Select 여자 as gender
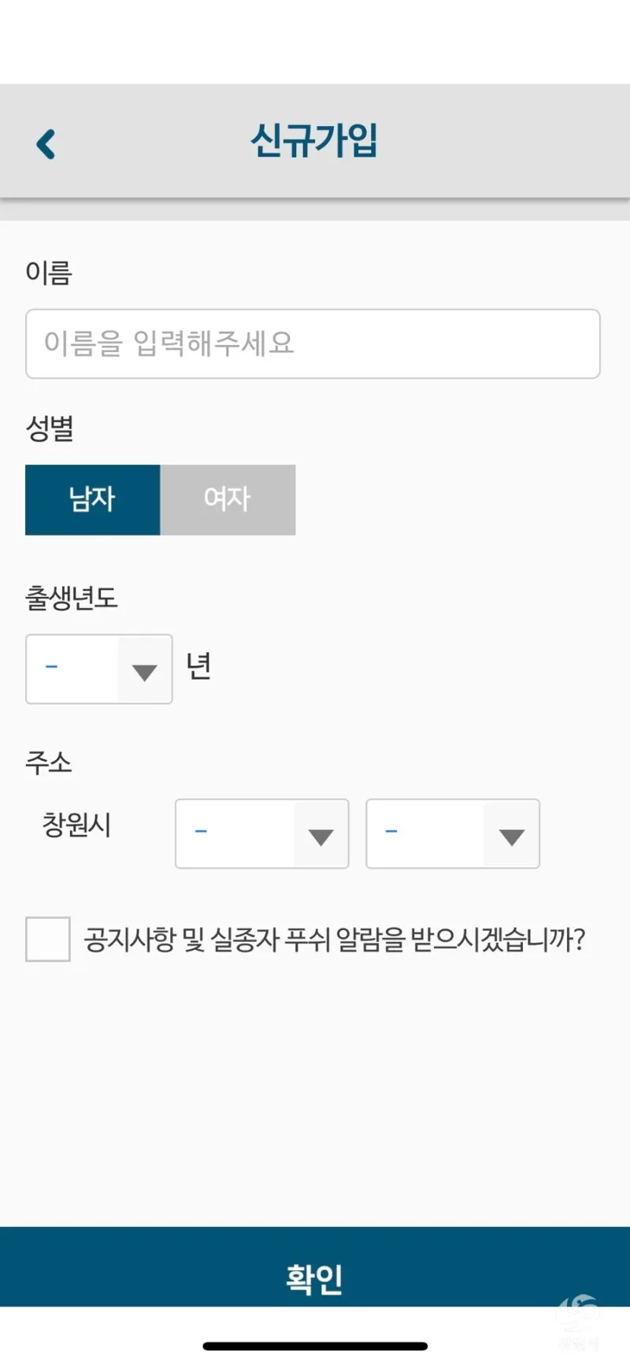 [x=228, y=499]
